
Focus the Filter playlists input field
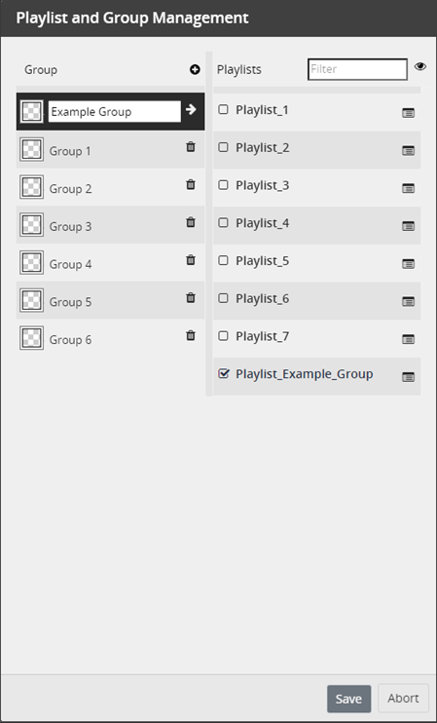[x=357, y=69]
